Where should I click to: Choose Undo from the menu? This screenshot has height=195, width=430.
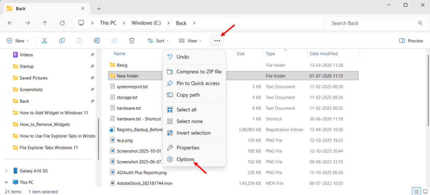[x=194, y=57]
